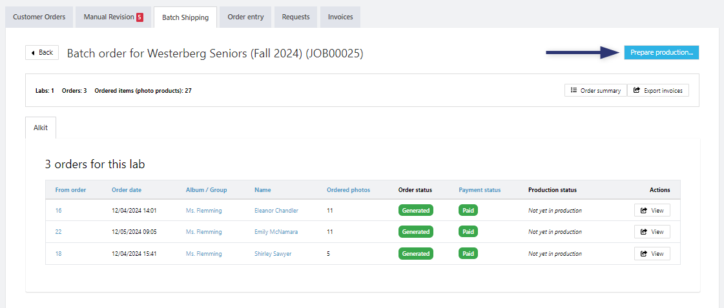This screenshot has width=724, height=308.
Task: Click the Labs: 1 text
Action: [45, 91]
